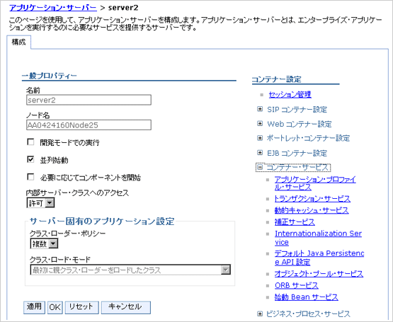
Task: Click the リセット button
Action: 81,307
